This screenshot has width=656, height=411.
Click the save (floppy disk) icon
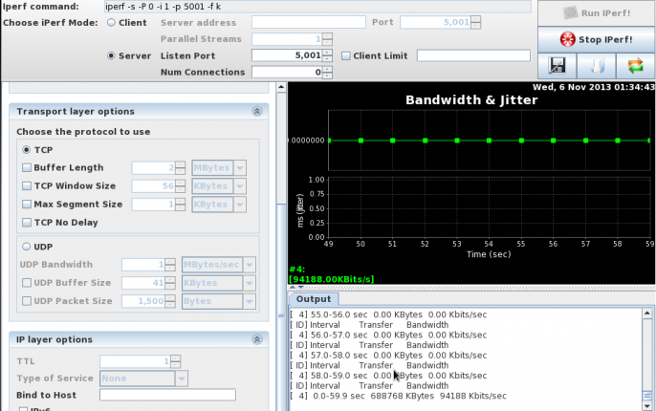[557, 66]
